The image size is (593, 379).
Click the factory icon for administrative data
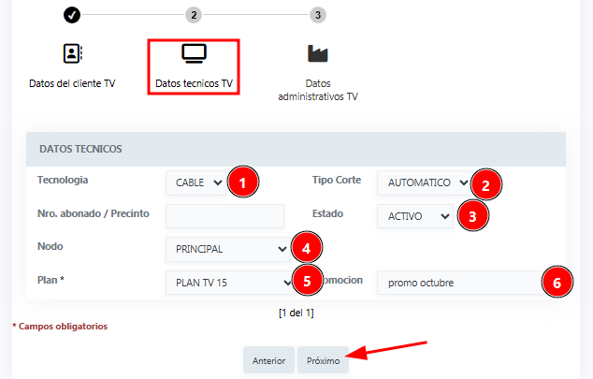(x=318, y=53)
